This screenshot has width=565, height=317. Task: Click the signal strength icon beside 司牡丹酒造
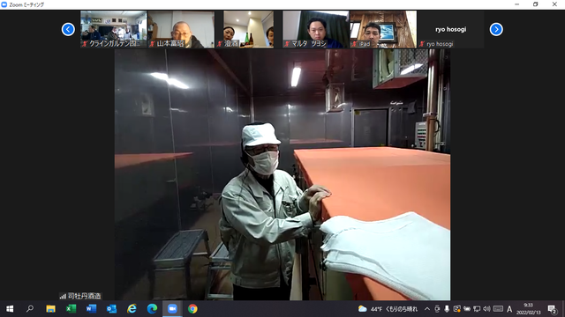[x=63, y=297]
